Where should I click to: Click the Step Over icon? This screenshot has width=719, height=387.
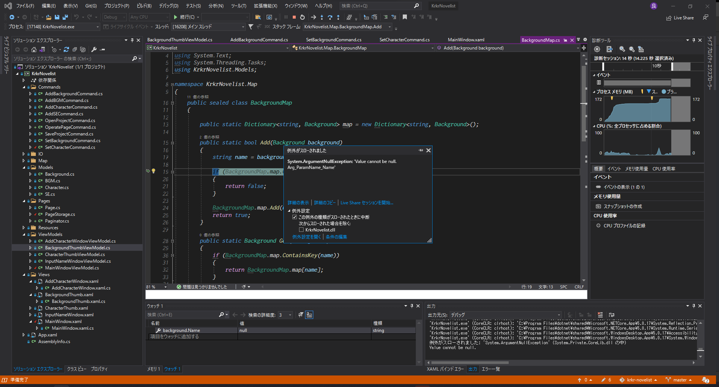pos(330,17)
